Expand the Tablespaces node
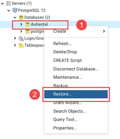 [15, 45]
